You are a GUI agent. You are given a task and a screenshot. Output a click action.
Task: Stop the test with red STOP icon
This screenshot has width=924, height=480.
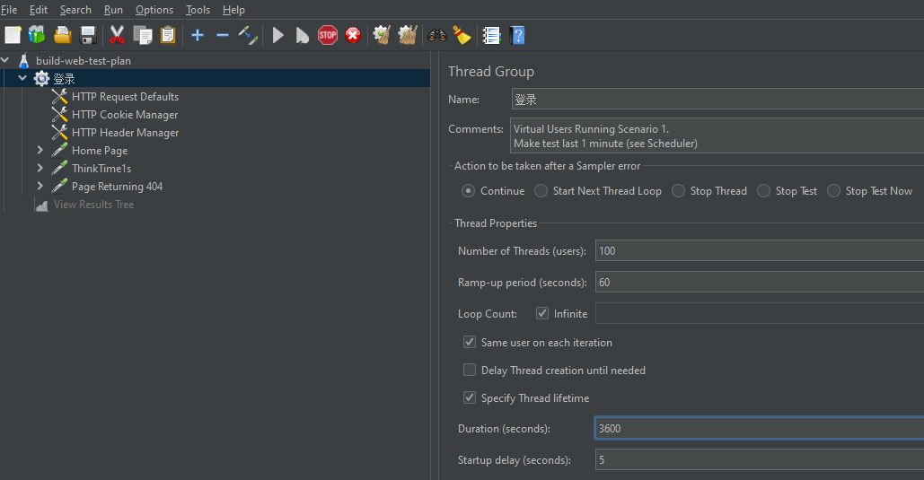(x=328, y=35)
